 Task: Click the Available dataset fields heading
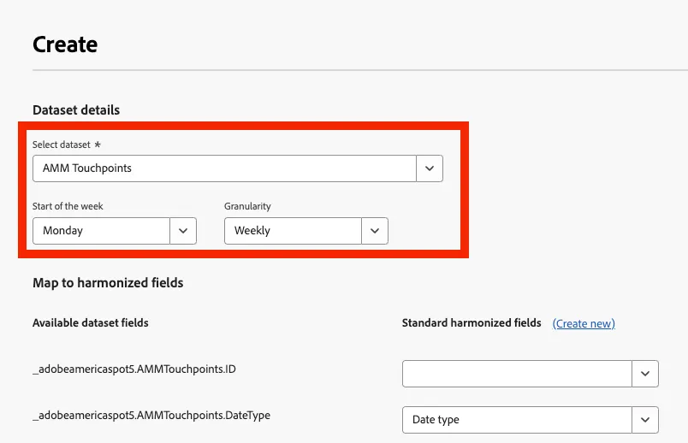pos(91,322)
